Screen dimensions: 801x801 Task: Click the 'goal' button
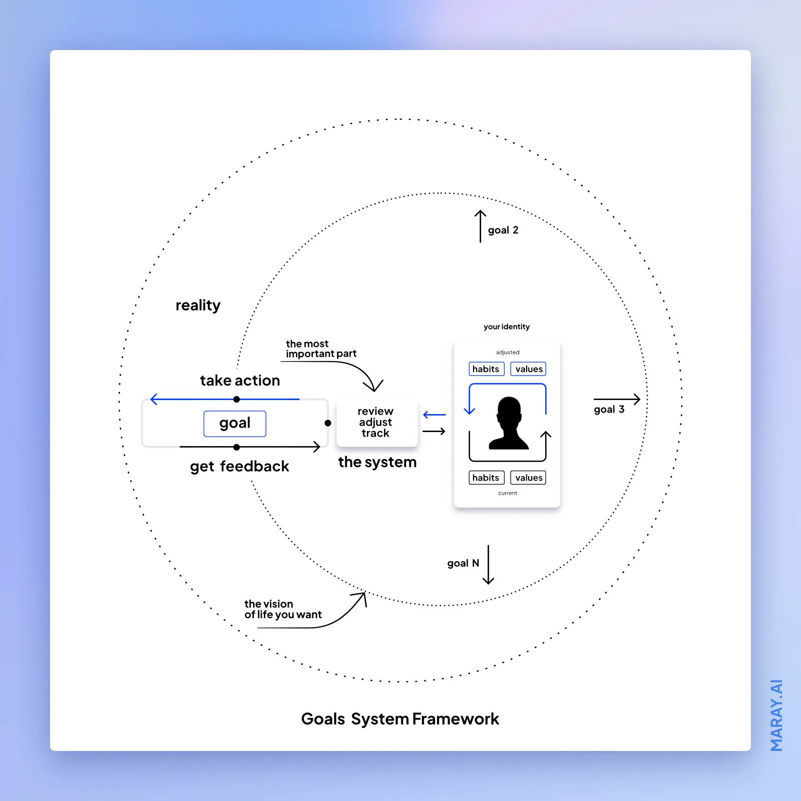click(235, 423)
